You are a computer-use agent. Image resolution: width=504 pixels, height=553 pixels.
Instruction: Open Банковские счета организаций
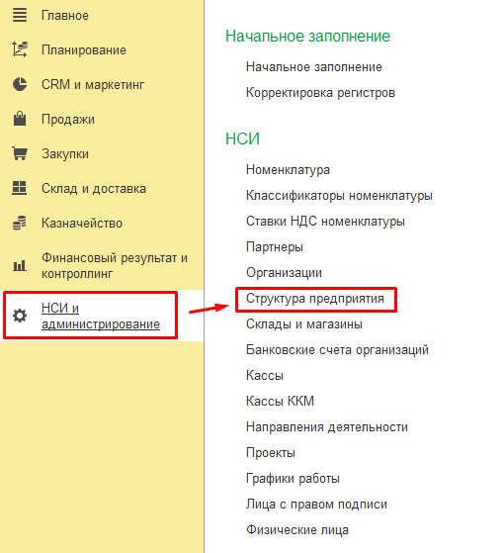click(x=337, y=350)
